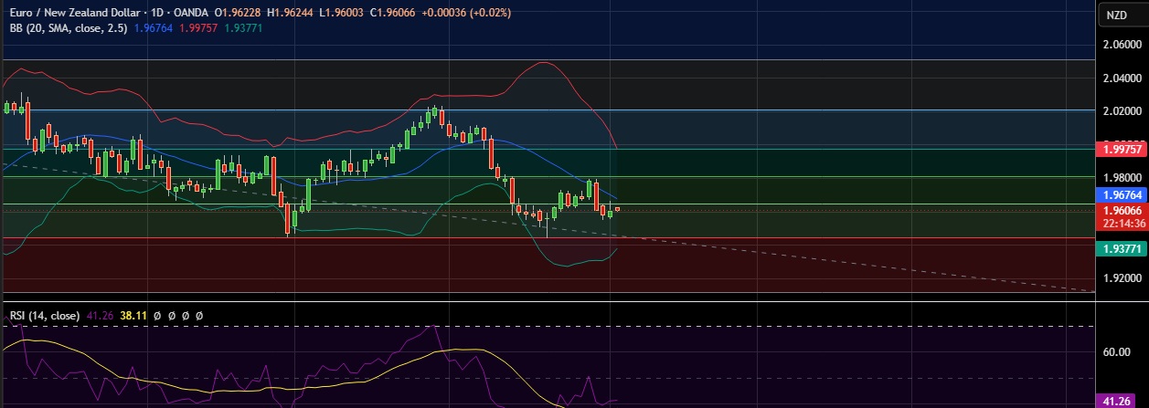Click the price change +0.00036 (+0.02%) text
Screen dimensions: 1149x408
tap(467, 14)
